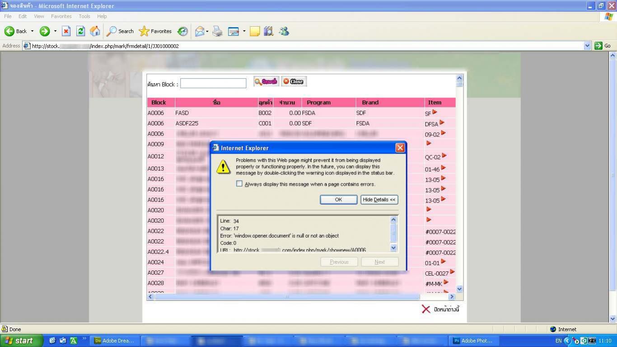Click the red arrow beside QC-02
Screen dimensions: 617x347
(x=444, y=156)
